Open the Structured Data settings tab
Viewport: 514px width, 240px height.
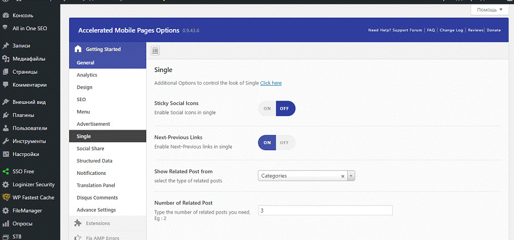(94, 161)
